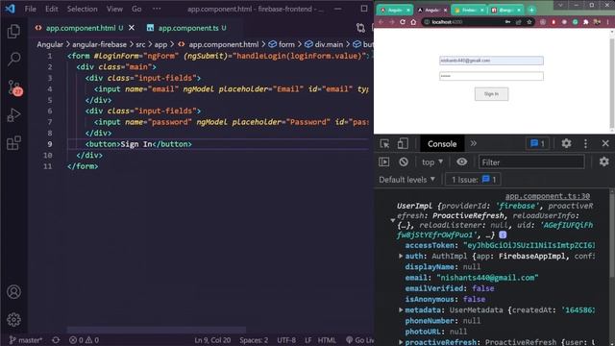Close the DevTools panel
615x346 pixels.
(x=605, y=143)
